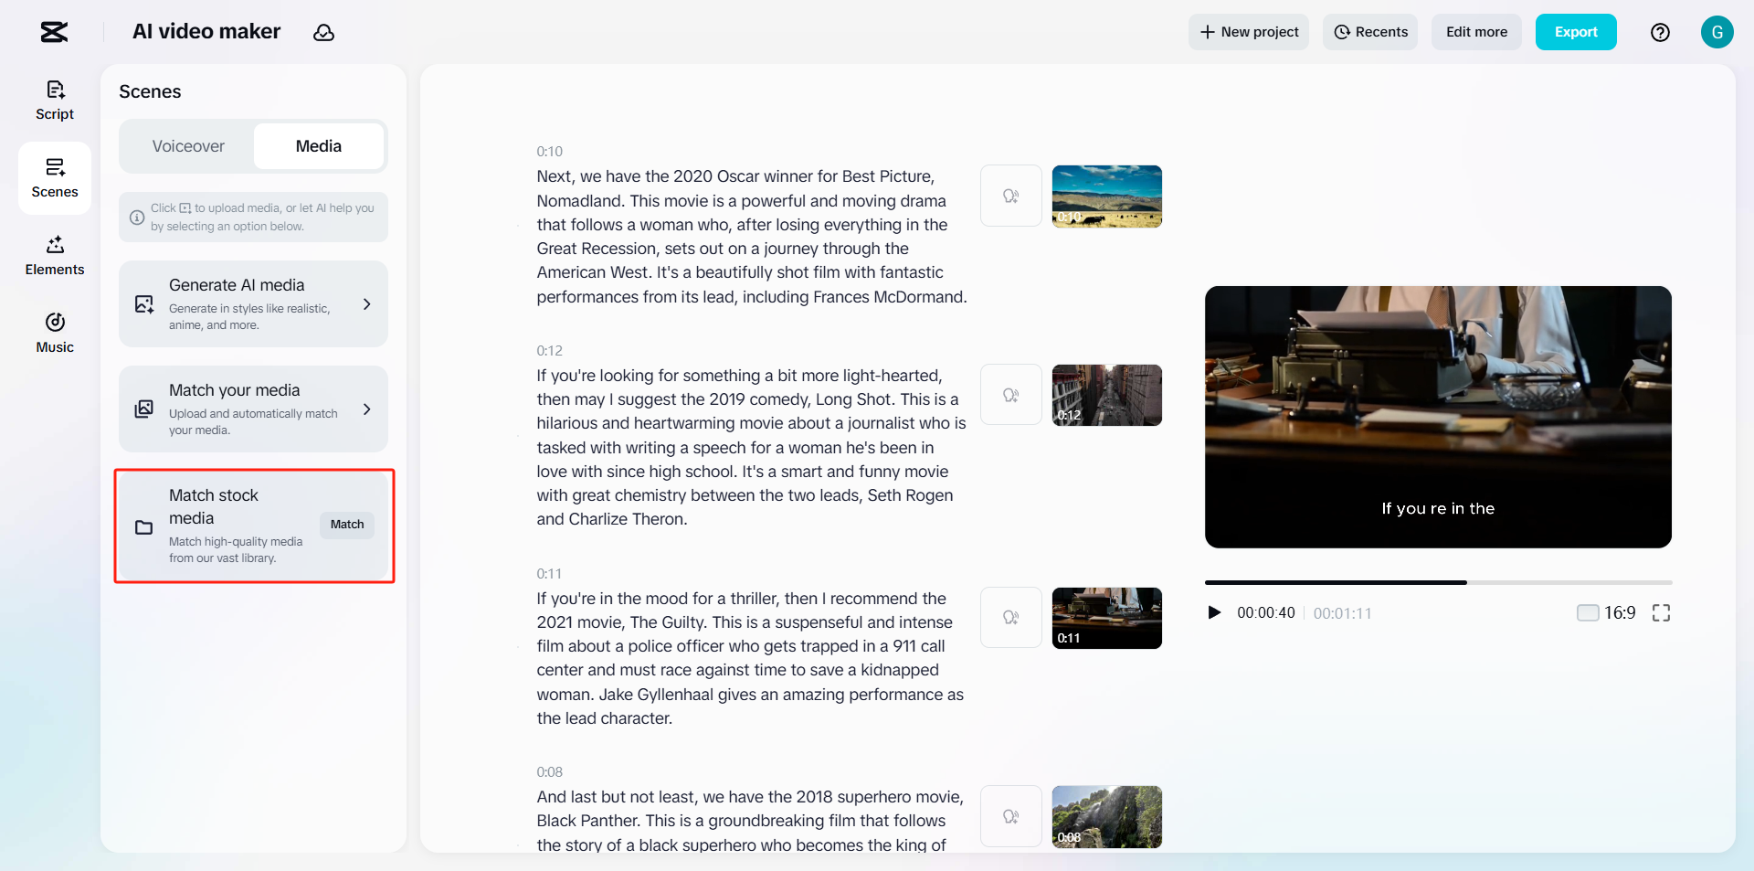Image resolution: width=1754 pixels, height=871 pixels.
Task: Click the Long Shot scene script text
Action: coord(752,447)
